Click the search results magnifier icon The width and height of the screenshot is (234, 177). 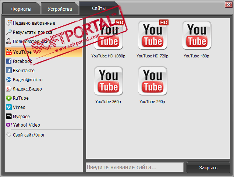pos(9,32)
